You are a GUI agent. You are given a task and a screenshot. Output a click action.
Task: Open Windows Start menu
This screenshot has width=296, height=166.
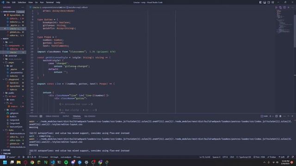coord(5,162)
